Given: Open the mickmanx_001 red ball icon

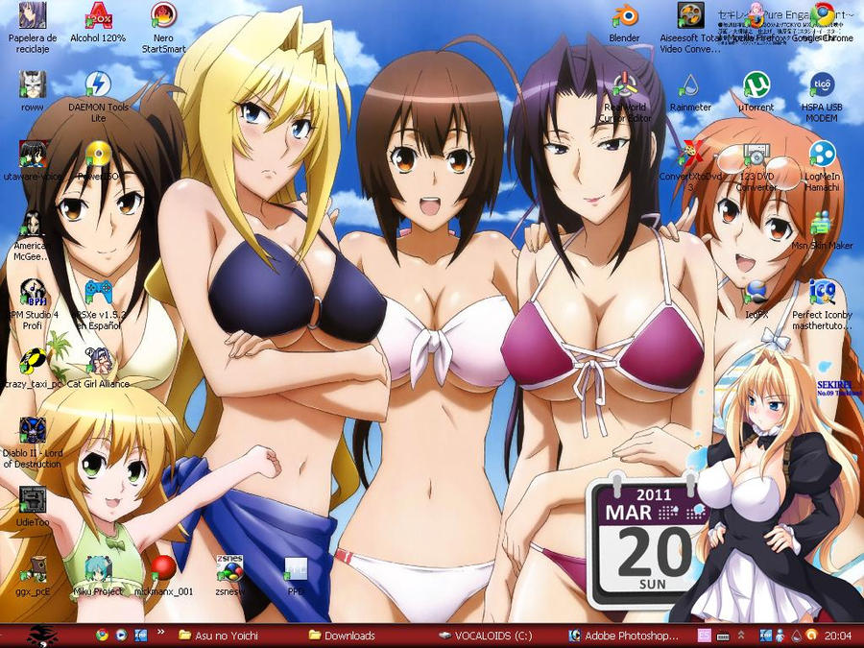Looking at the screenshot, I should click(x=163, y=576).
